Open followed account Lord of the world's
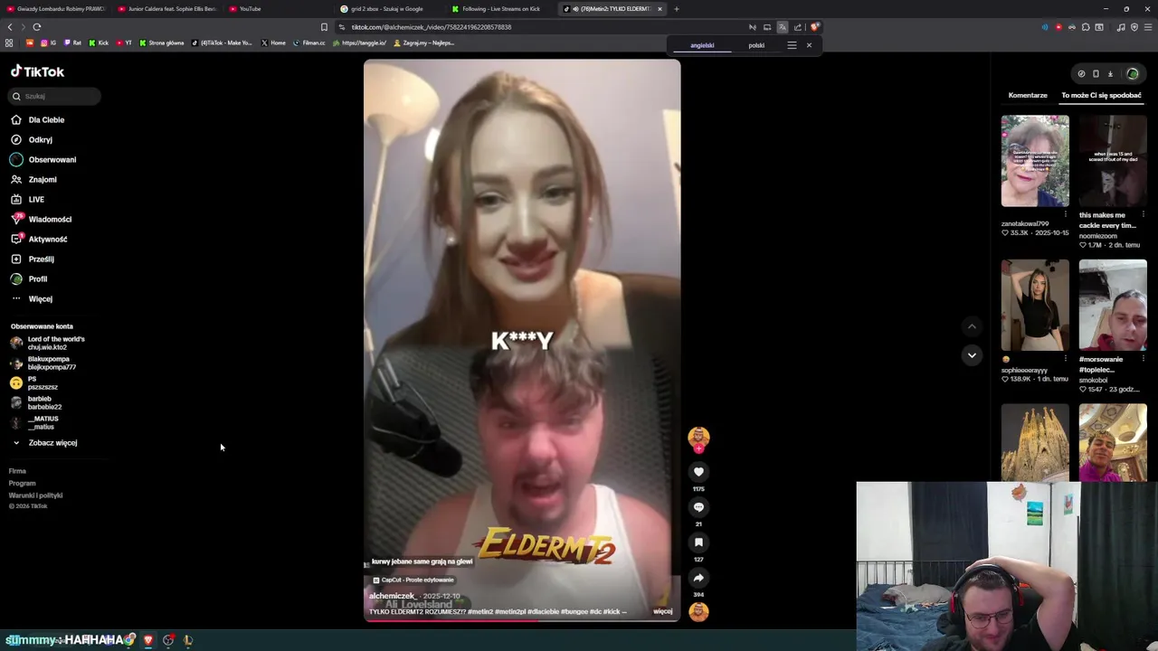This screenshot has width=1158, height=651. click(x=47, y=343)
